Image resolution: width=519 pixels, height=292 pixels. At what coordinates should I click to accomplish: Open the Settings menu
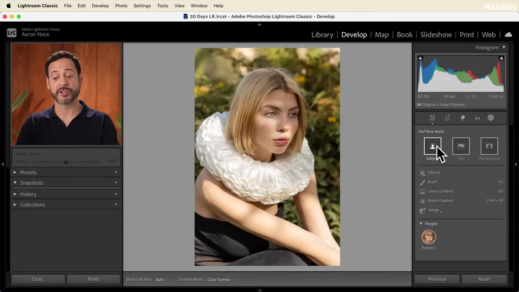142,6
